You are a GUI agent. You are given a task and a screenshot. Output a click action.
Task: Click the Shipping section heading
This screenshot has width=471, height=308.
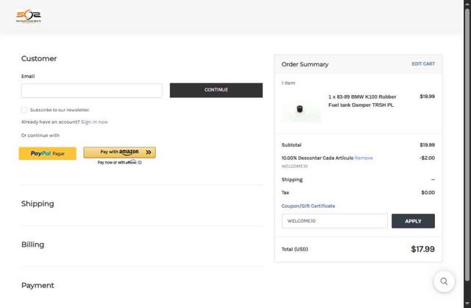[x=38, y=203]
